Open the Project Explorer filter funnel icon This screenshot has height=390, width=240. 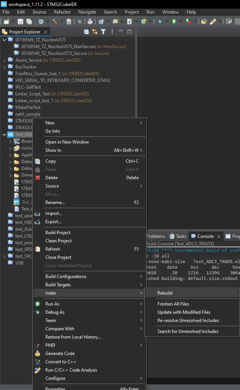point(103,32)
